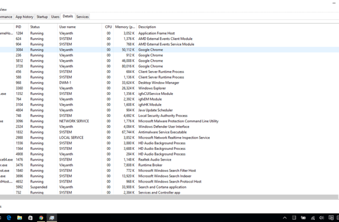Switch to the App history tab
The image size is (339, 222).
24,17
